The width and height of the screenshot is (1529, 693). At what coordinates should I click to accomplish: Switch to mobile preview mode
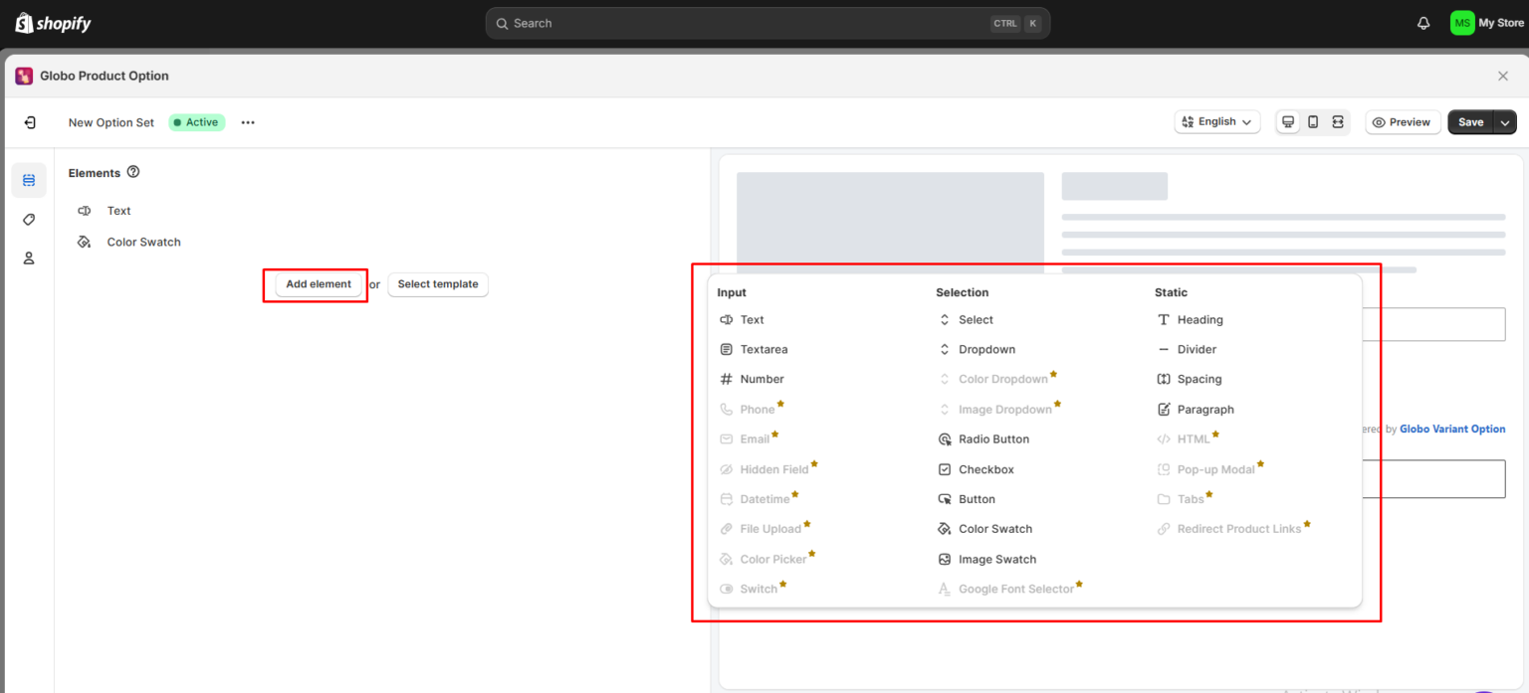point(1312,121)
